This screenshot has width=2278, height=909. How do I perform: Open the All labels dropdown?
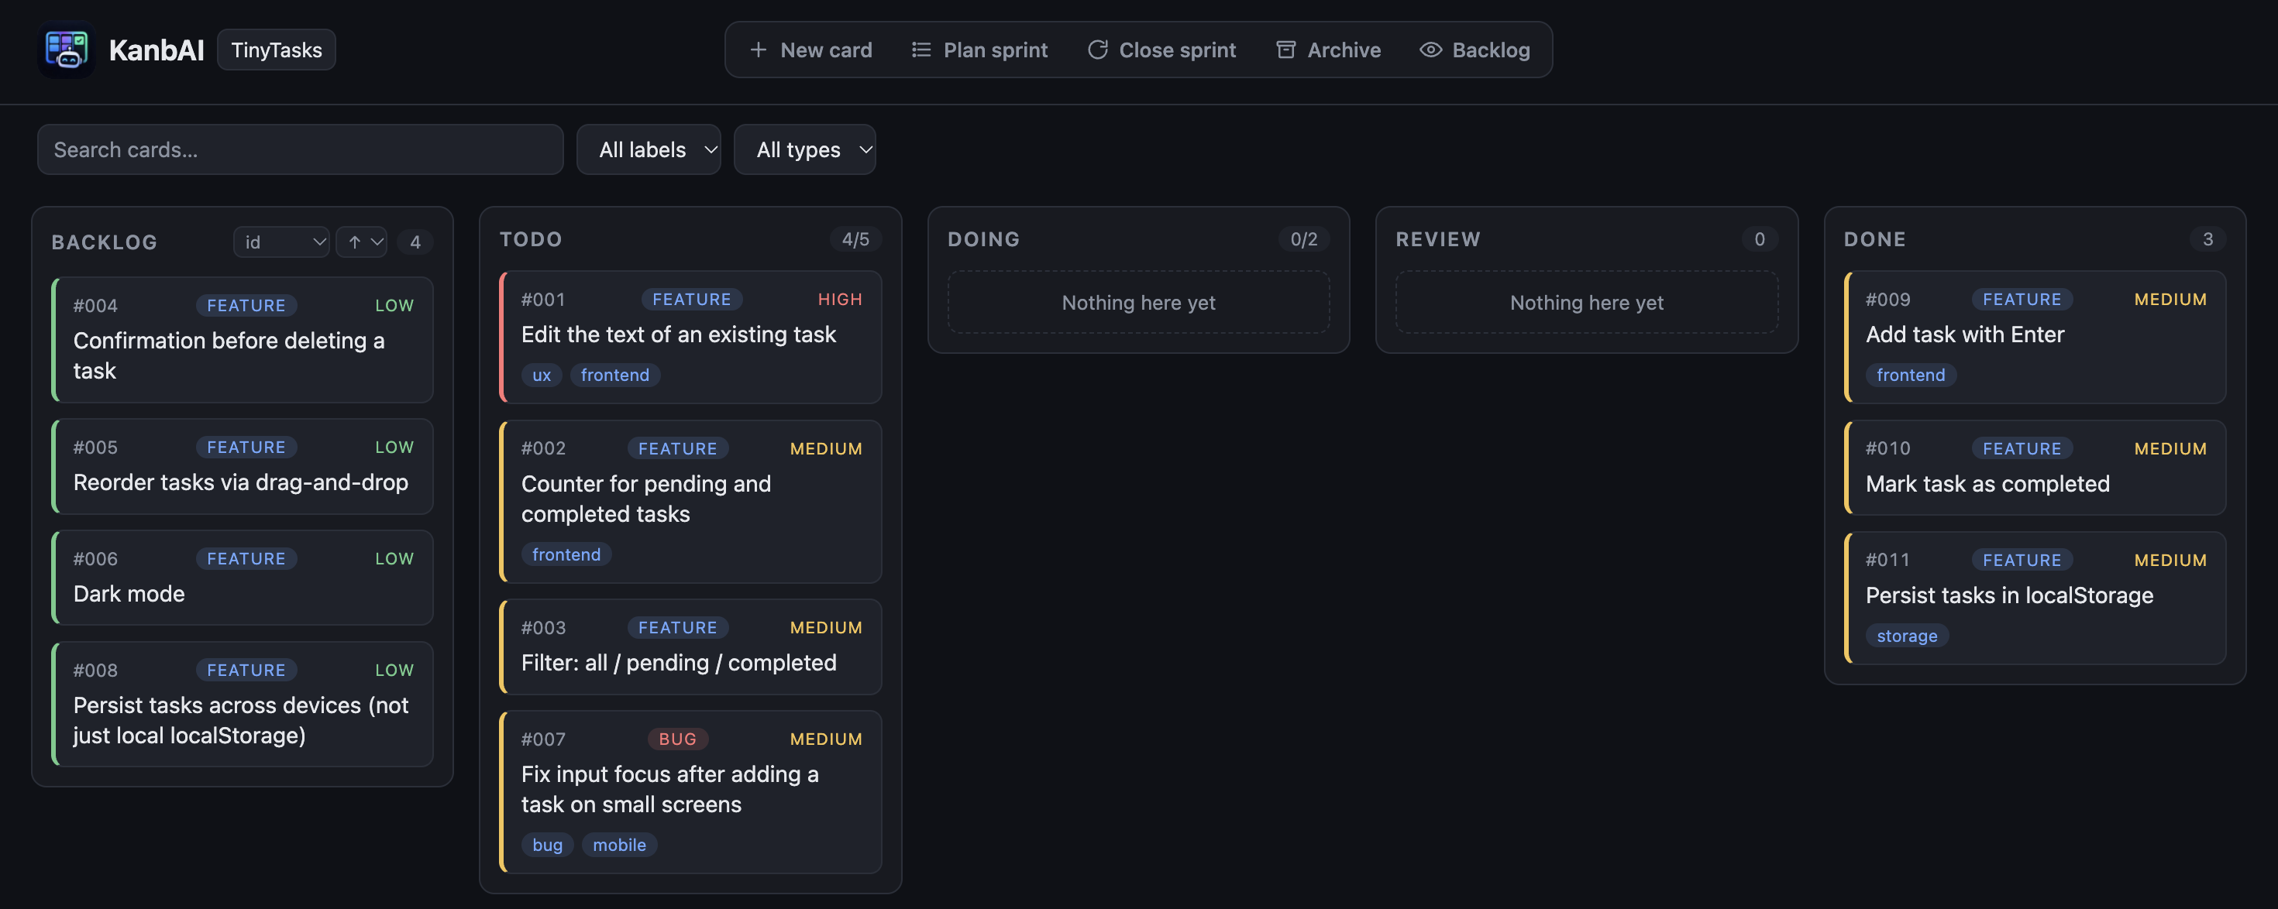[x=649, y=149]
